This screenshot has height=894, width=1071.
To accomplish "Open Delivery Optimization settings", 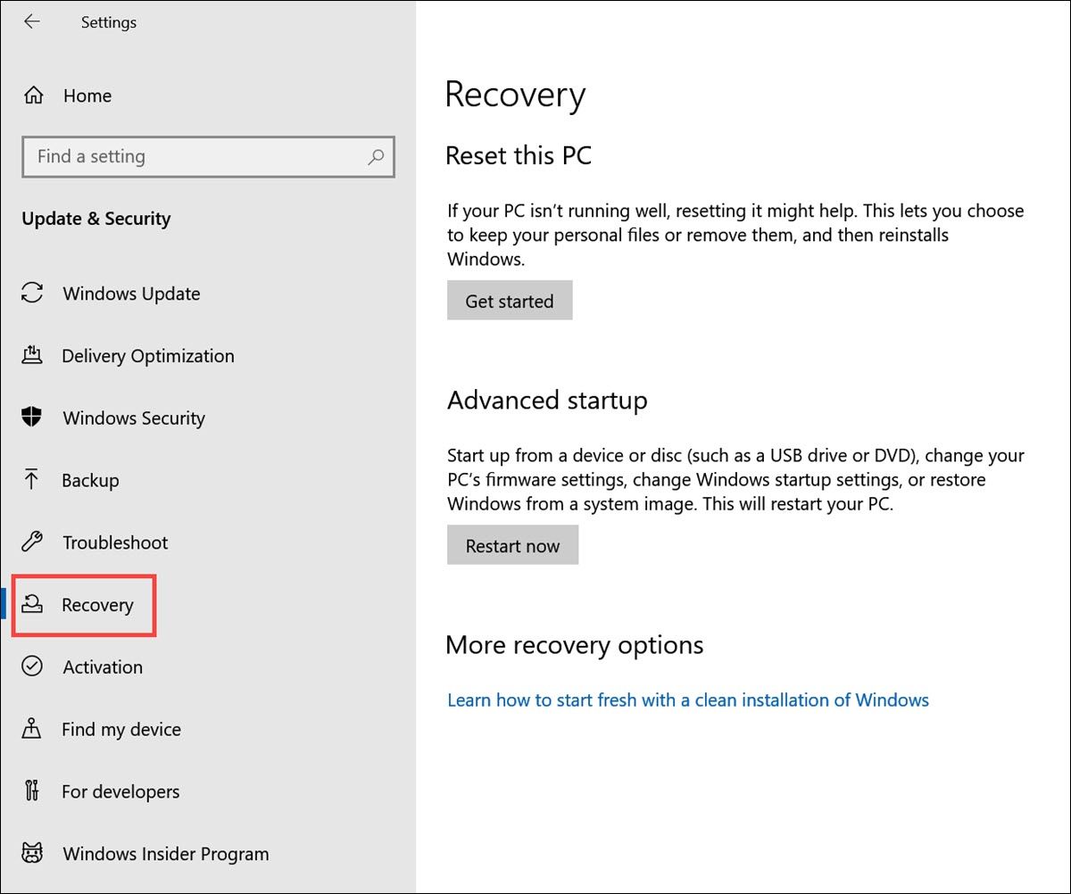I will pos(147,356).
